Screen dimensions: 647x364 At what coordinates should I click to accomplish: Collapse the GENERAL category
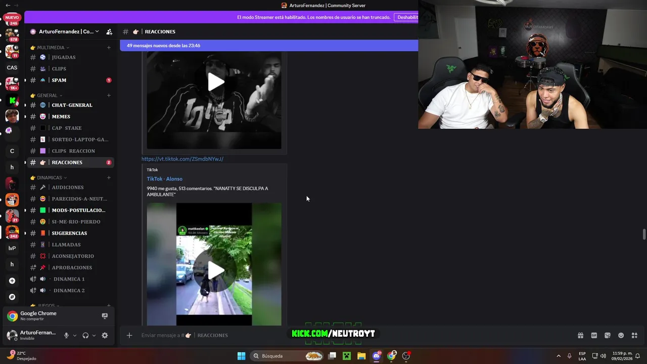point(47,95)
